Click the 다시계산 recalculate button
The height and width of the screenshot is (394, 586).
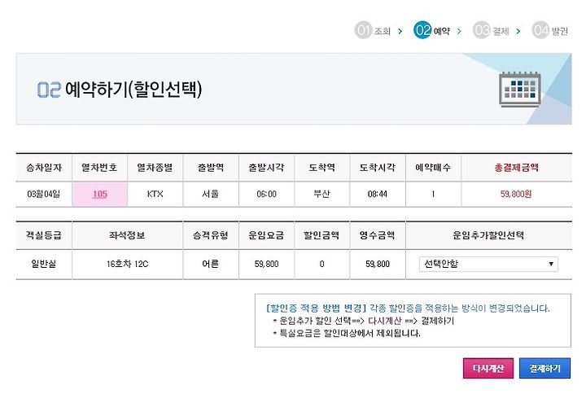(488, 368)
